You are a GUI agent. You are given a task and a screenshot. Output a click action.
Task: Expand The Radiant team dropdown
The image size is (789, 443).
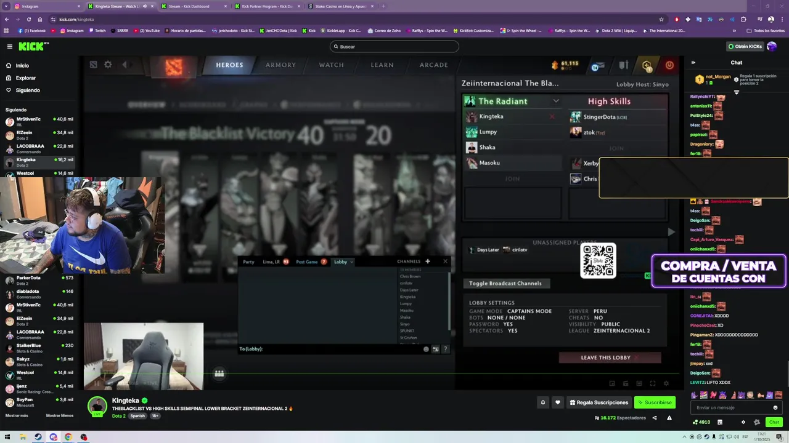pyautogui.click(x=556, y=101)
